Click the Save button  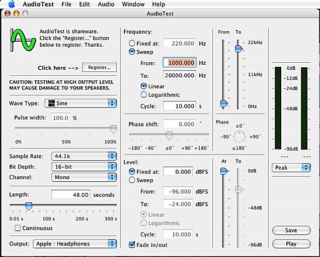click(291, 230)
